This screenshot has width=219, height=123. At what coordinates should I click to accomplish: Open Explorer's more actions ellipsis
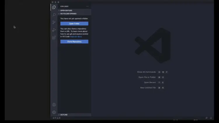click(x=87, y=6)
